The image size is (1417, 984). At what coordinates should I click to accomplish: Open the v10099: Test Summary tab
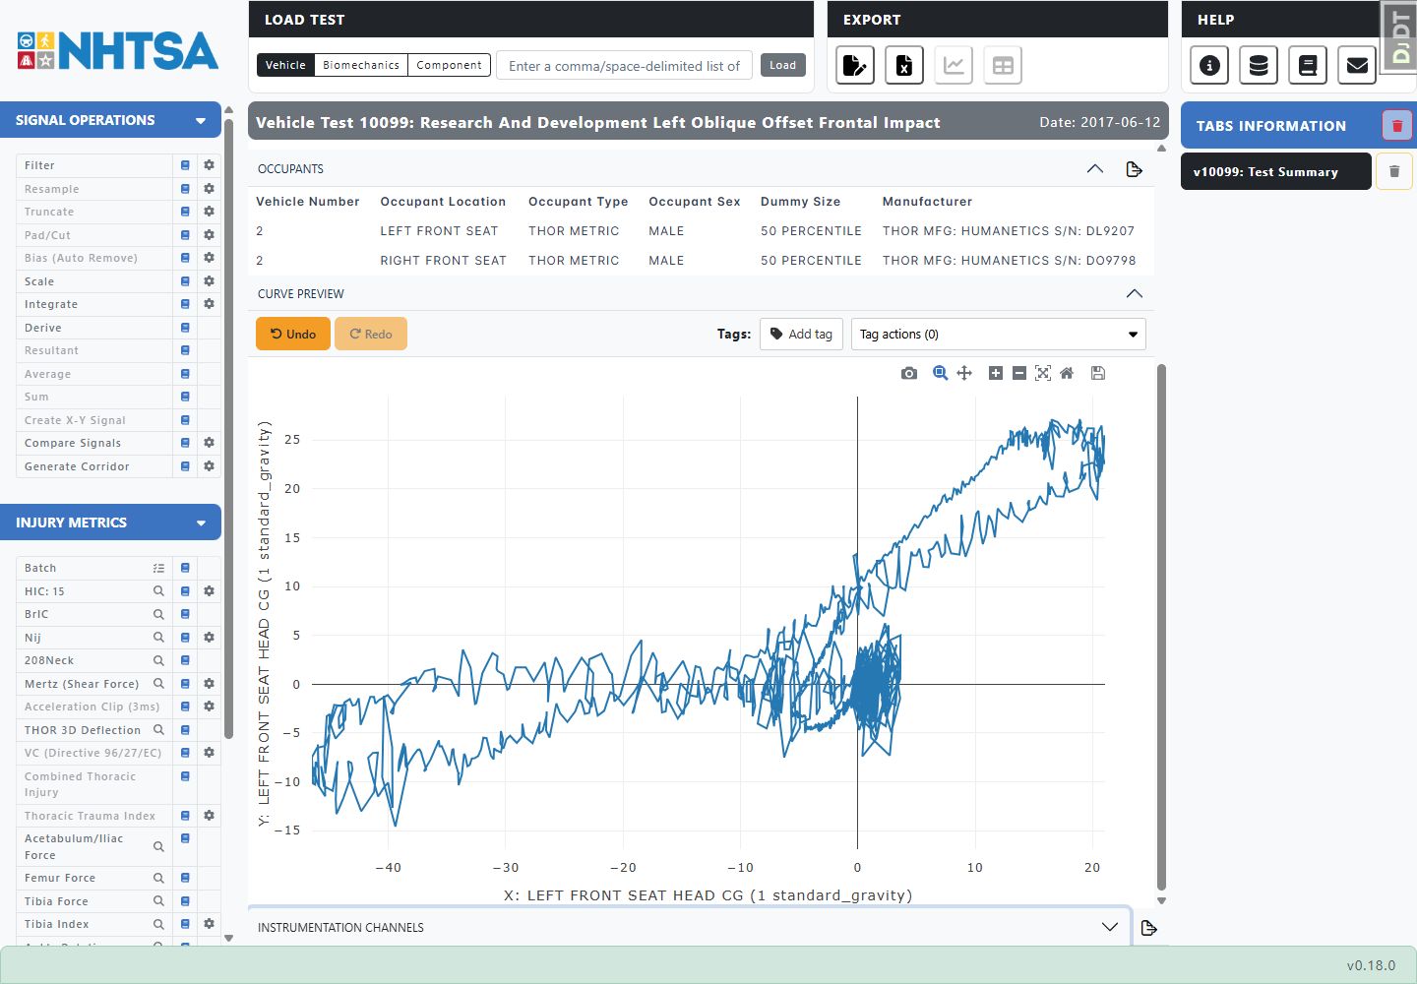(x=1275, y=171)
